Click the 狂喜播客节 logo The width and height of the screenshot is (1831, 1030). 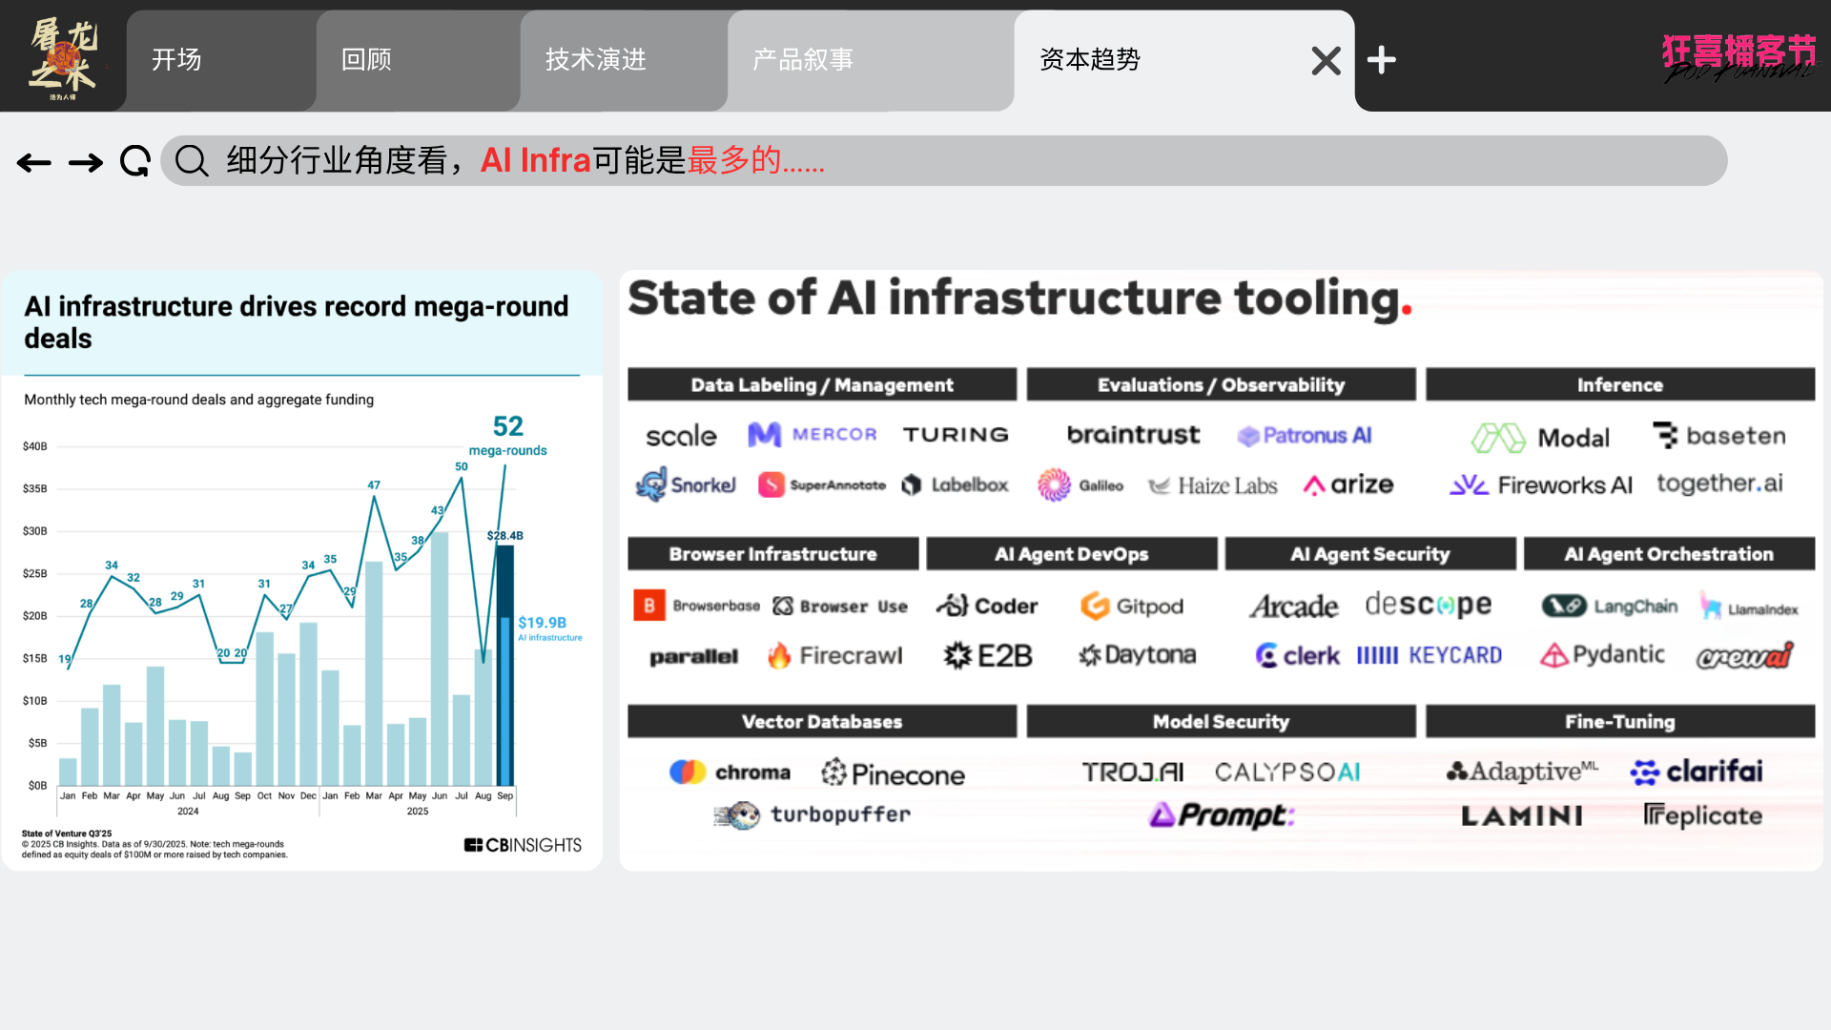coord(1738,57)
